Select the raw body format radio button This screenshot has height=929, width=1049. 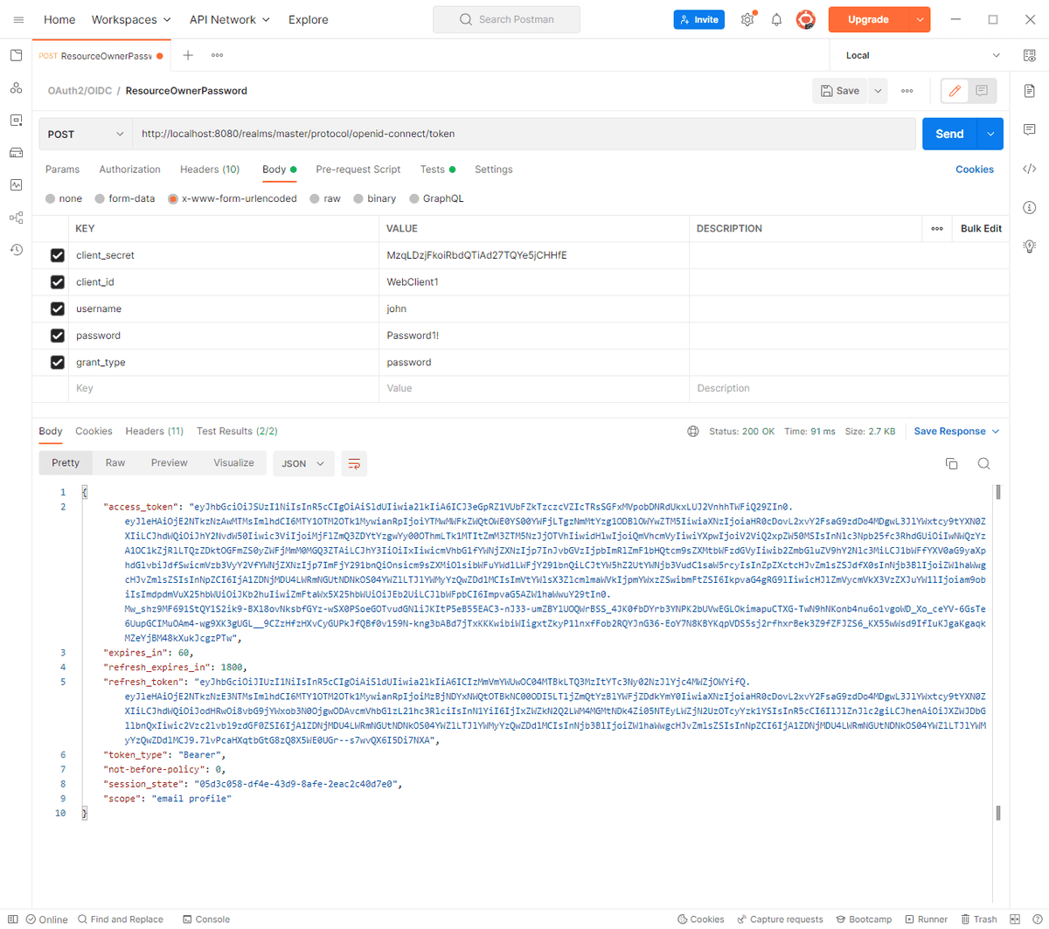[x=311, y=198]
